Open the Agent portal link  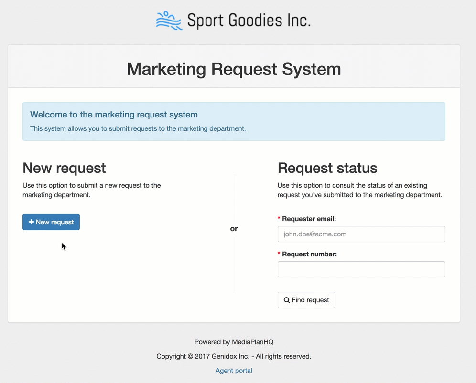coord(234,371)
